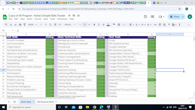Image resolution: width=195 pixels, height=110 pixels.
Task: Activate the paint format tool
Action: [x=25, y=24]
